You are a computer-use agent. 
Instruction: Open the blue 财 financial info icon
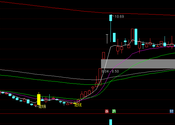click(171, 111)
